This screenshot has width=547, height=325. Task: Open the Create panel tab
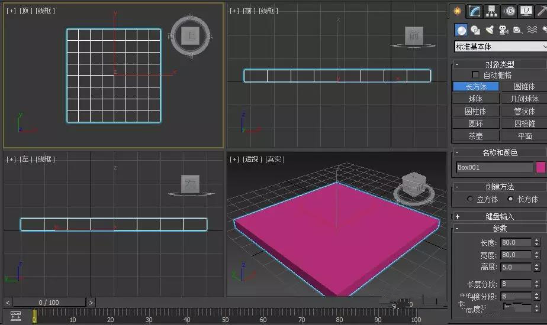pyautogui.click(x=457, y=11)
